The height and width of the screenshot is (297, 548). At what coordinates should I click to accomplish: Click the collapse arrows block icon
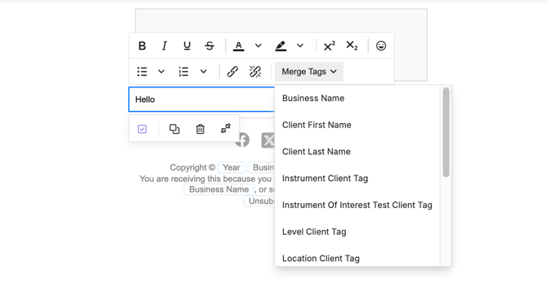pos(226,129)
